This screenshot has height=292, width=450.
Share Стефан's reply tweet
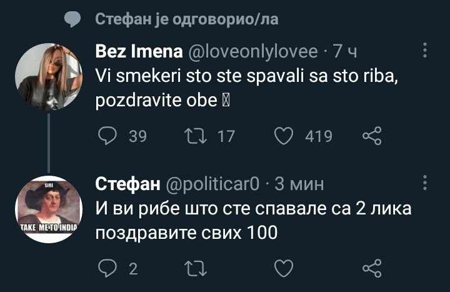(371, 269)
